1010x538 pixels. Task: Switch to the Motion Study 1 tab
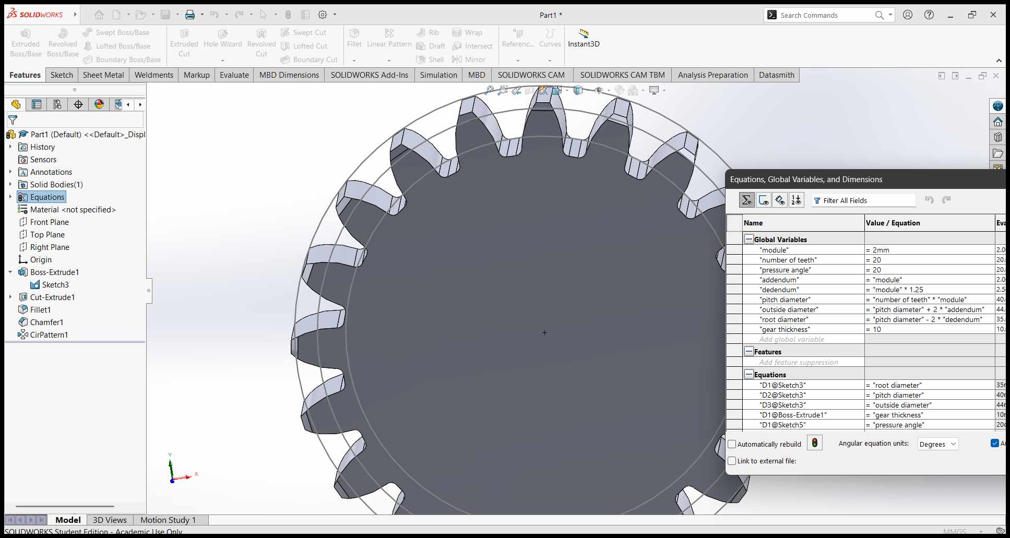coord(168,520)
